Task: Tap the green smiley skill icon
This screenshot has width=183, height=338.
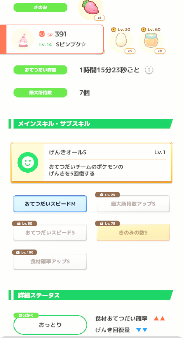Action: (x=28, y=163)
